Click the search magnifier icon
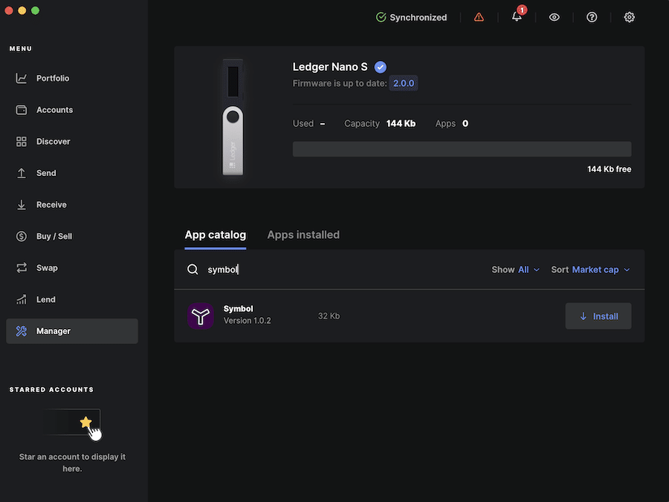This screenshot has height=502, width=669. pyautogui.click(x=193, y=270)
